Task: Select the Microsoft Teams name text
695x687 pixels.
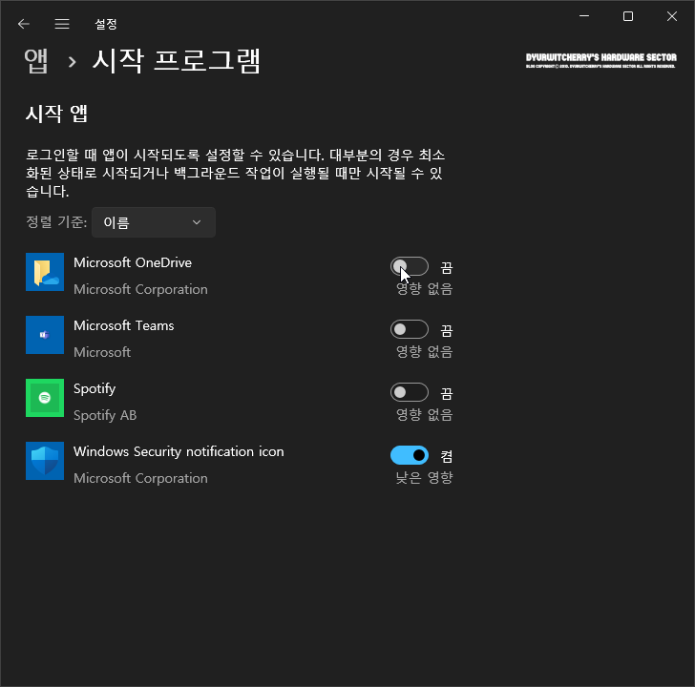Action: coord(124,325)
